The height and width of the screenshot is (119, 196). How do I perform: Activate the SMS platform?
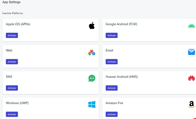click(x=12, y=88)
